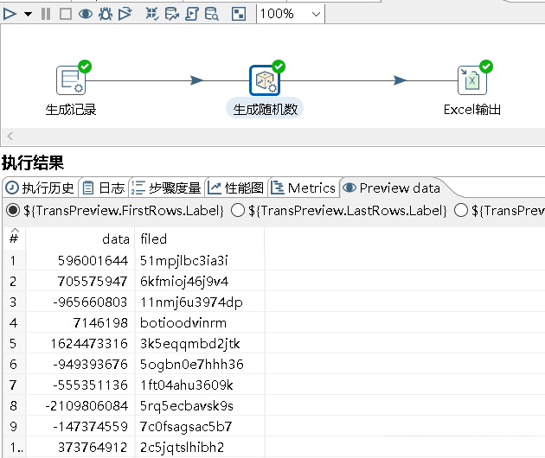The width and height of the screenshot is (545, 458).
Task: Stop the transformation with the square icon
Action: (66, 14)
